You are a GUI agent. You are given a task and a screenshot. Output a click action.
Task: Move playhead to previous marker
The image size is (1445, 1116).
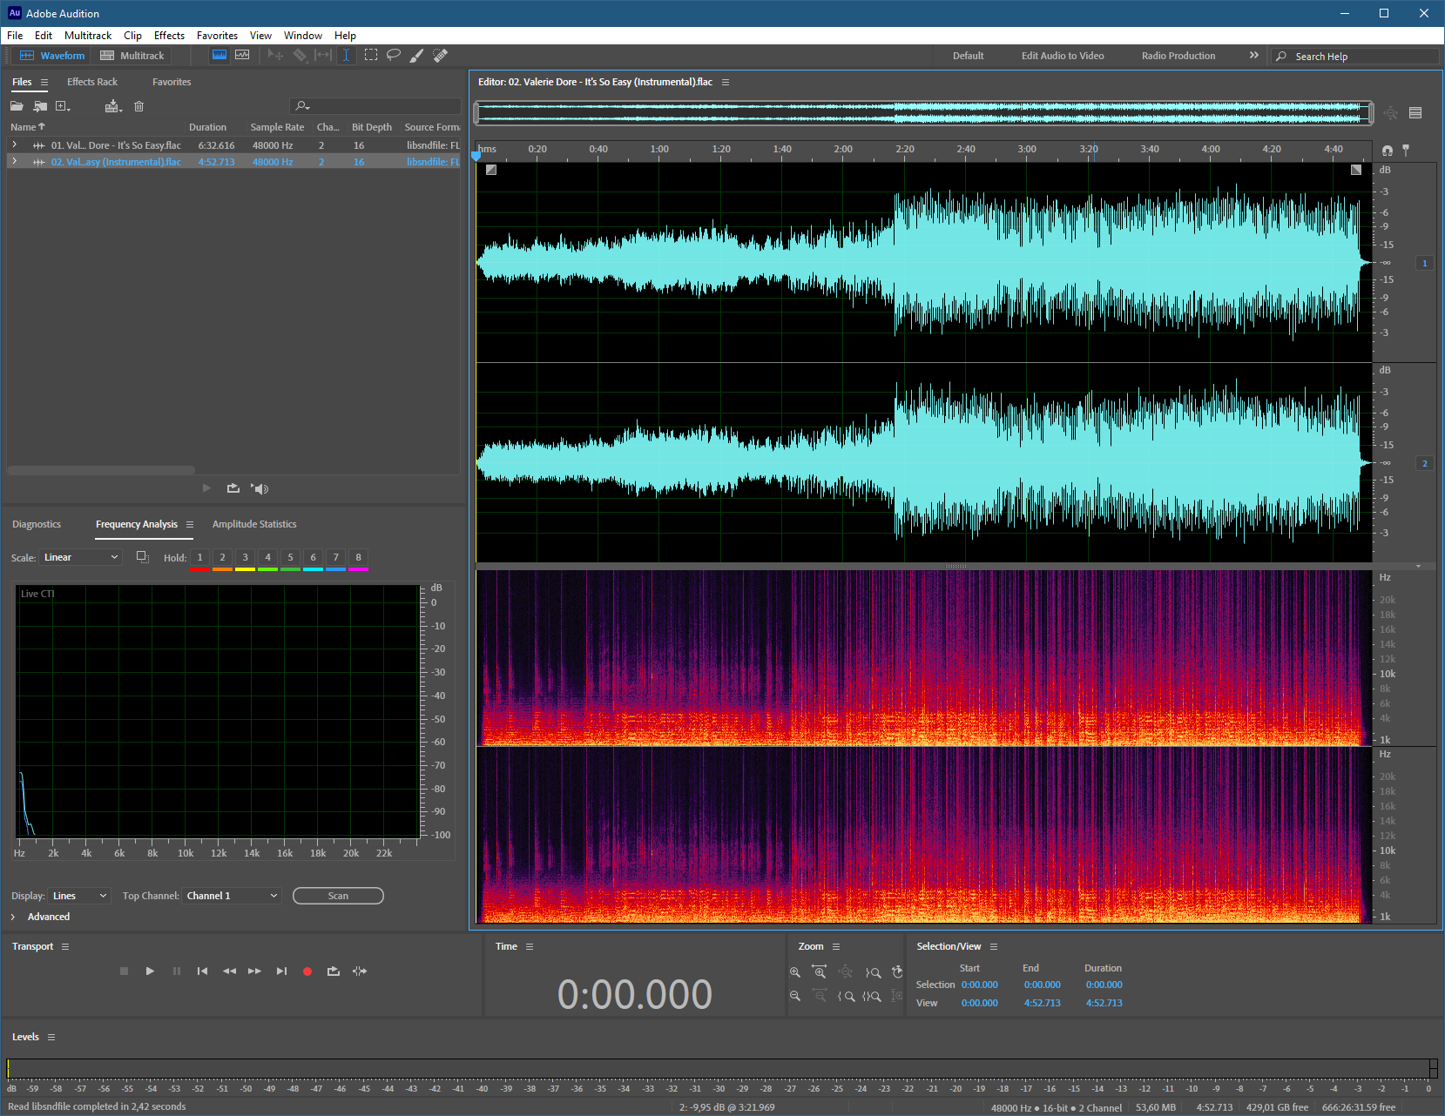pos(202,971)
